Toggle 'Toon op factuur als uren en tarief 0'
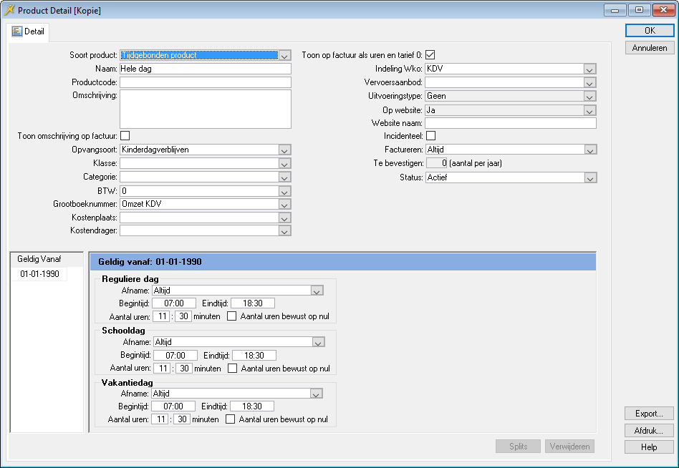Viewport: 679px width, 468px height. coord(430,55)
